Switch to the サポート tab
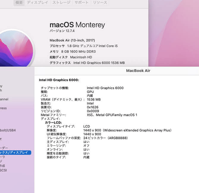The height and width of the screenshot is (193, 199). (x=81, y=2)
